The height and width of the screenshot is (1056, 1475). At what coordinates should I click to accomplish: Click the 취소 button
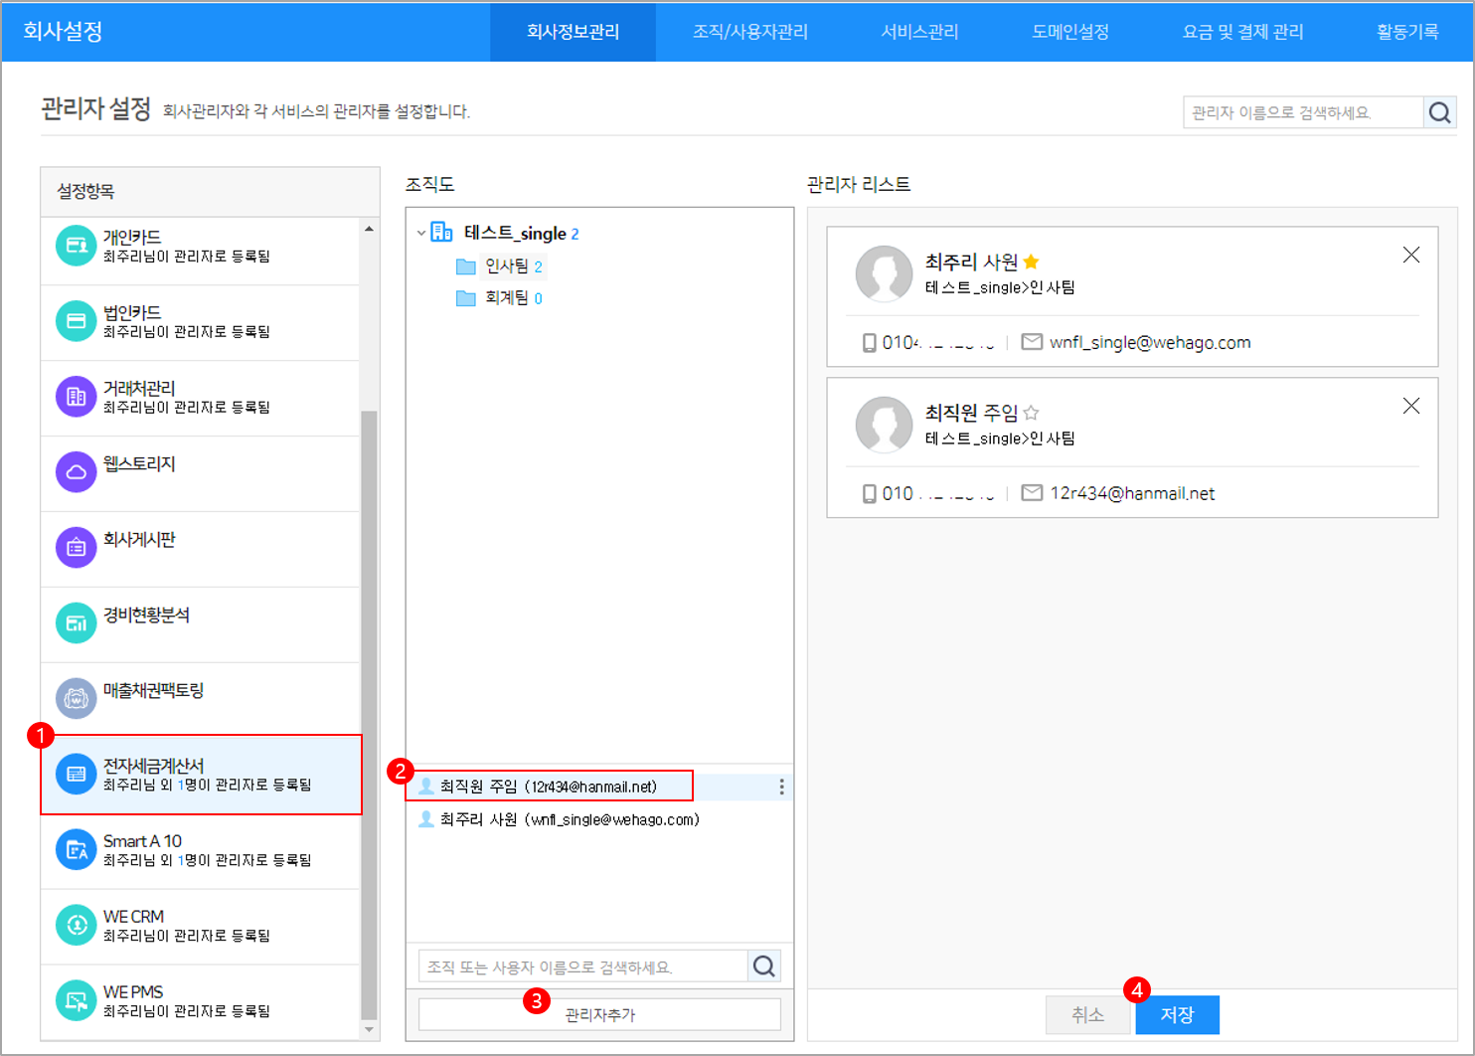coord(1087,1015)
